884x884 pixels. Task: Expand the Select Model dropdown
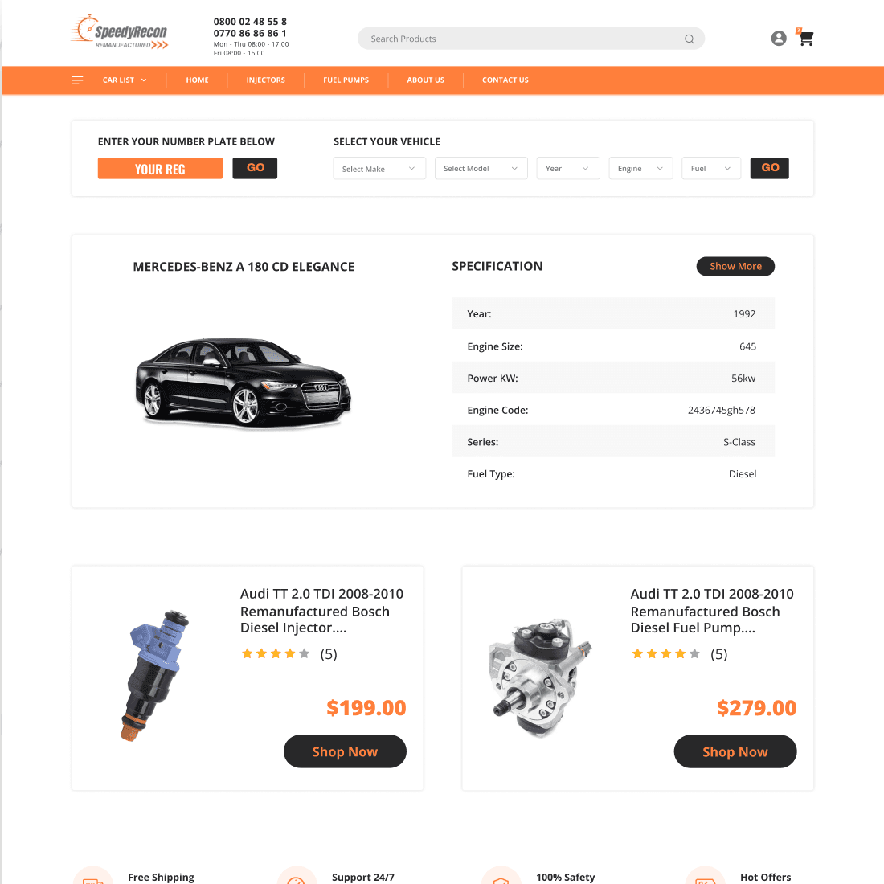[481, 169]
